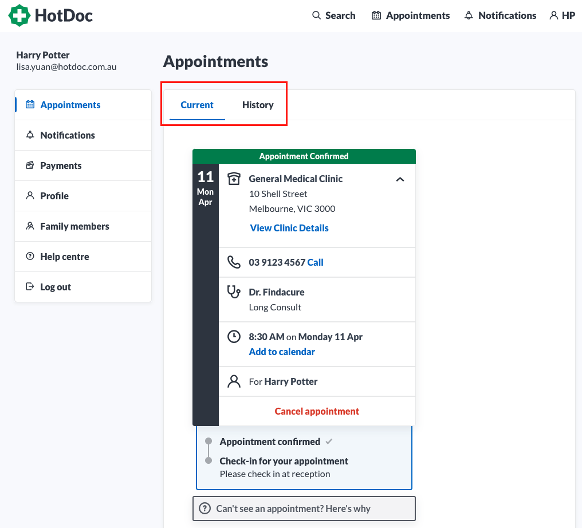
Task: Select sidebar Appointments item
Action: pyautogui.click(x=82, y=105)
